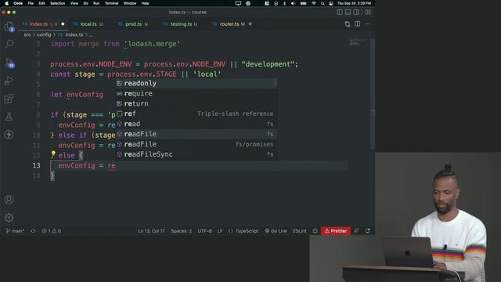Image resolution: width=501 pixels, height=282 pixels.
Task: Open macOS Control Center icon
Action: pos(331,3)
